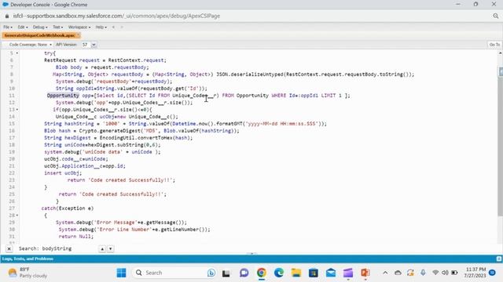Open Bing Chat icon in the search box
Viewport: 503px width, 282px height.
[x=211, y=273]
